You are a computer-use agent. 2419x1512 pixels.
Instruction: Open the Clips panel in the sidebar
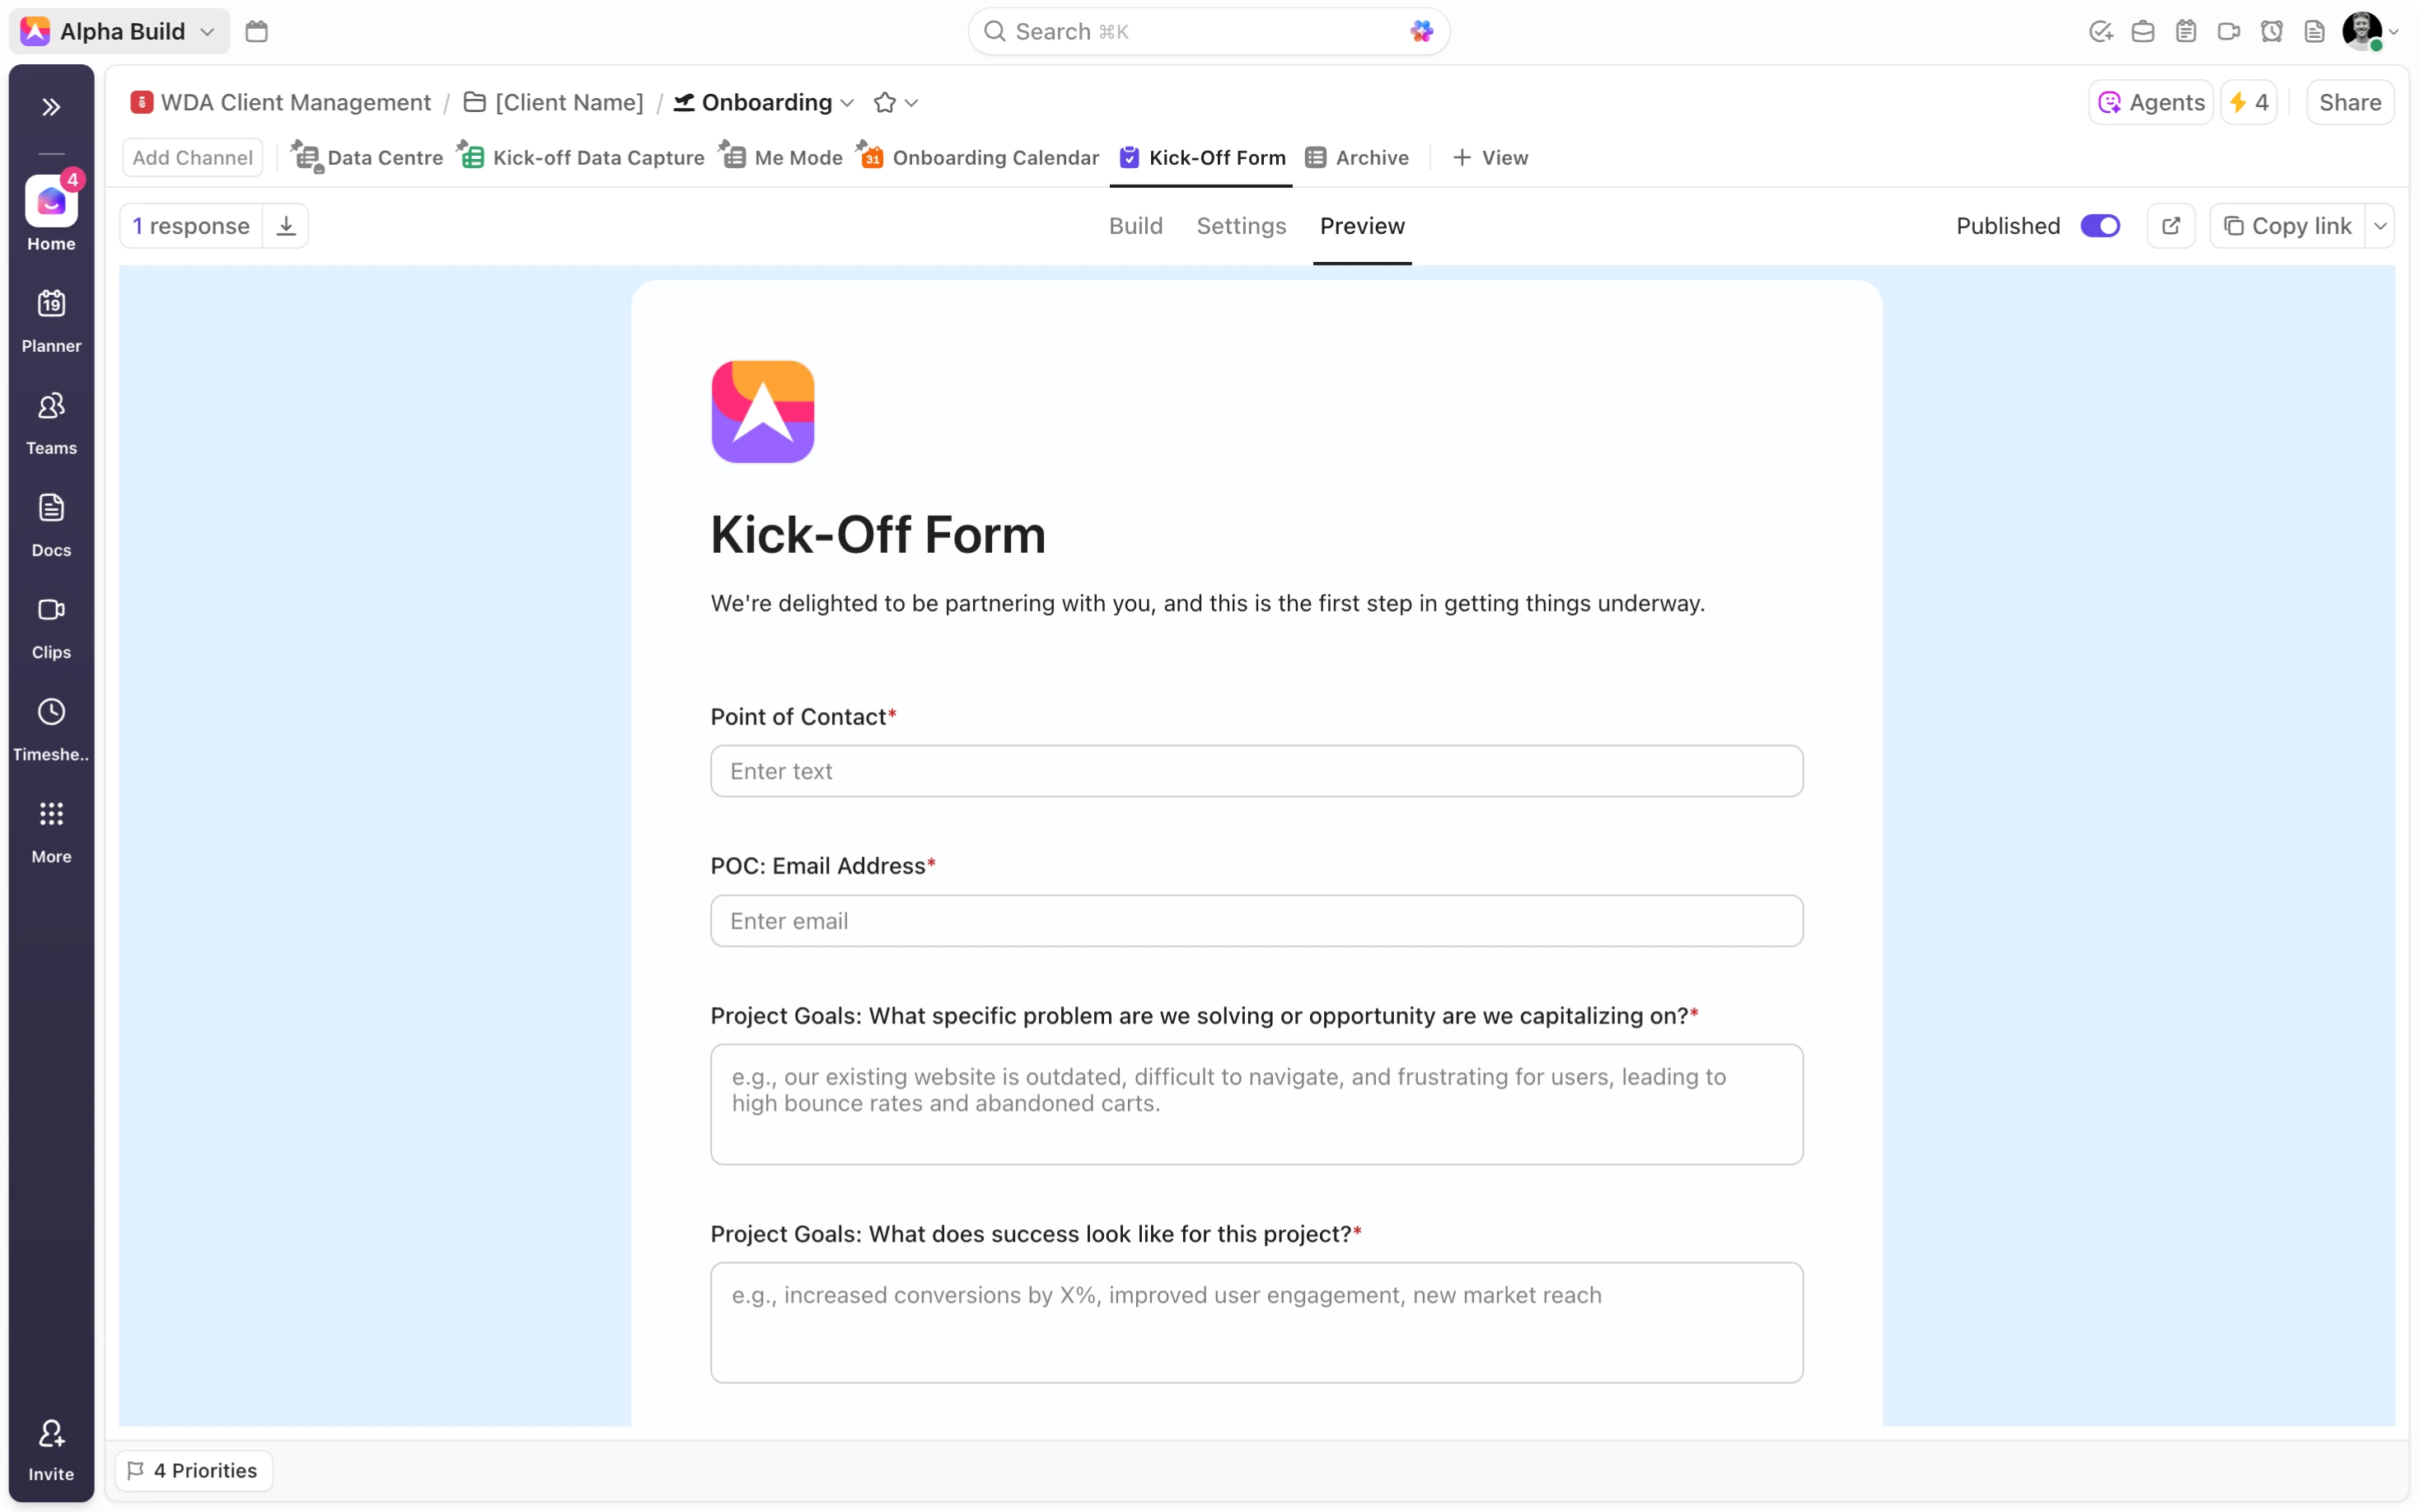[x=51, y=627]
